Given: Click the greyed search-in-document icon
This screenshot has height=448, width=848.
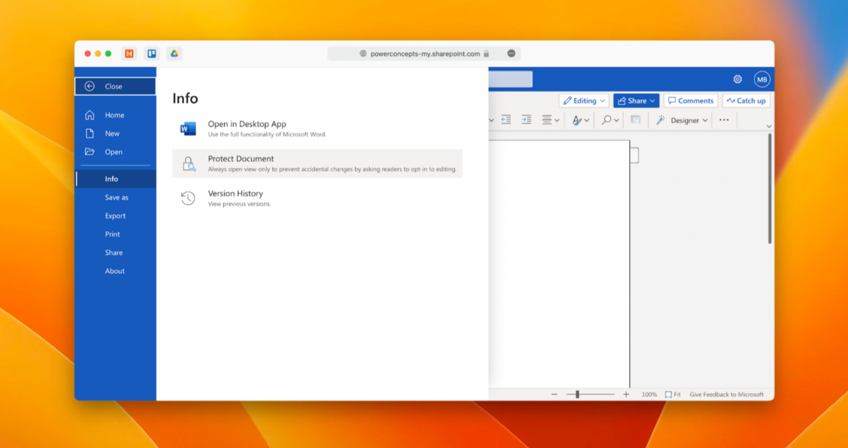Looking at the screenshot, I should point(635,120).
